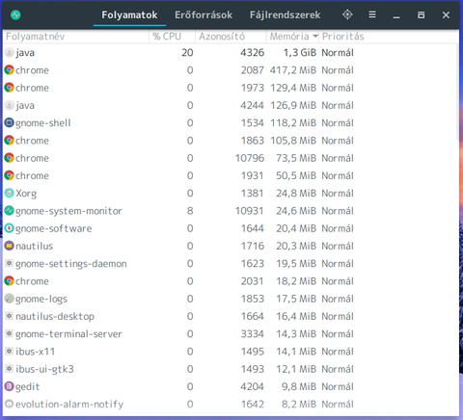Select the ibus-x11 process name
This screenshot has width=463, height=420.
click(36, 352)
